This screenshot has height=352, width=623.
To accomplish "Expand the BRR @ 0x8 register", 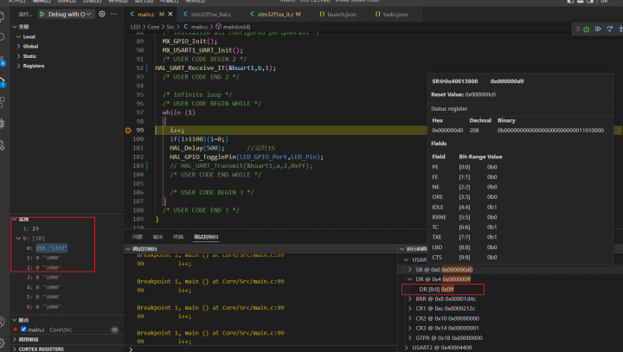I will [410, 299].
